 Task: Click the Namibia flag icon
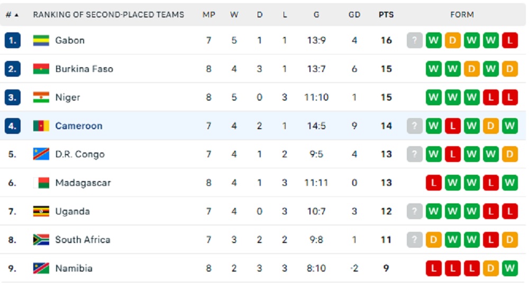click(x=41, y=268)
